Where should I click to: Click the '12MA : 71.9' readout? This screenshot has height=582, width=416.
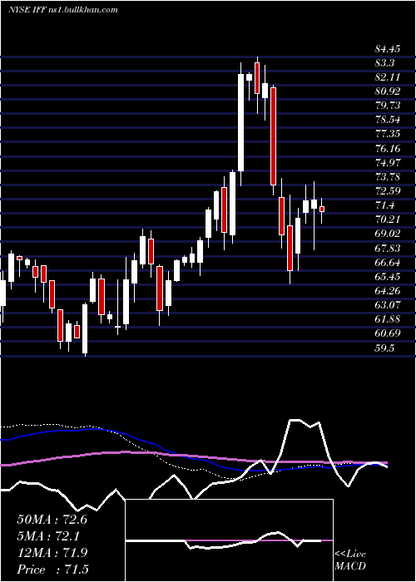coord(52,553)
